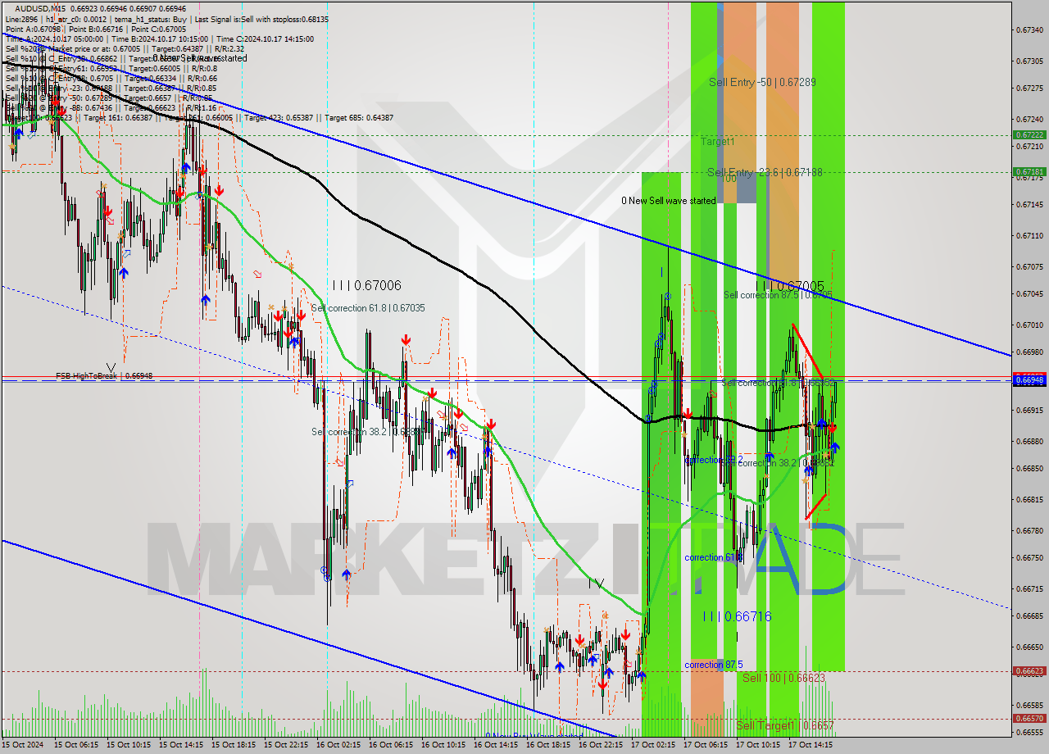This screenshot has width=1049, height=754.
Task: Click the red 0.66570 price tag
Action: pos(1029,718)
